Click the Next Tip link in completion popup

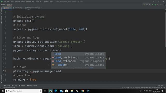(92, 68)
